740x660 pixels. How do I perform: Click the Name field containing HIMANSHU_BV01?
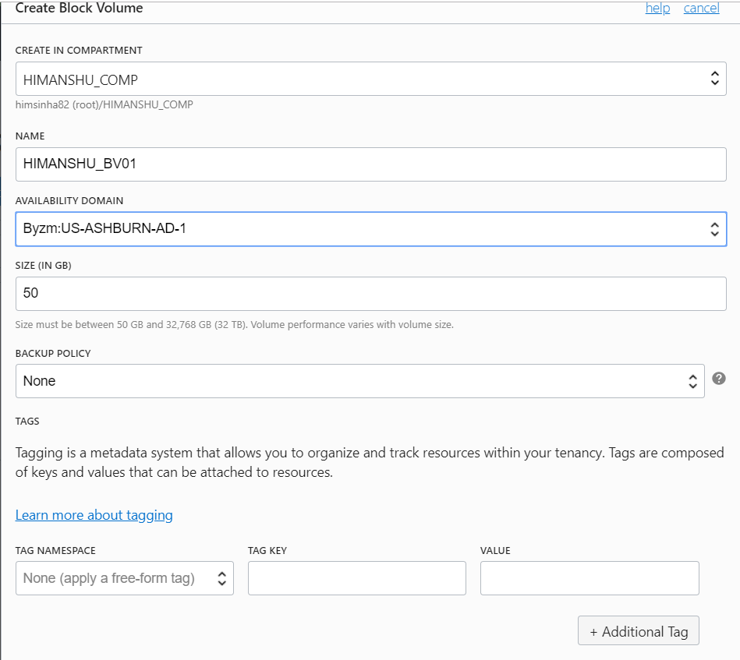tap(371, 164)
